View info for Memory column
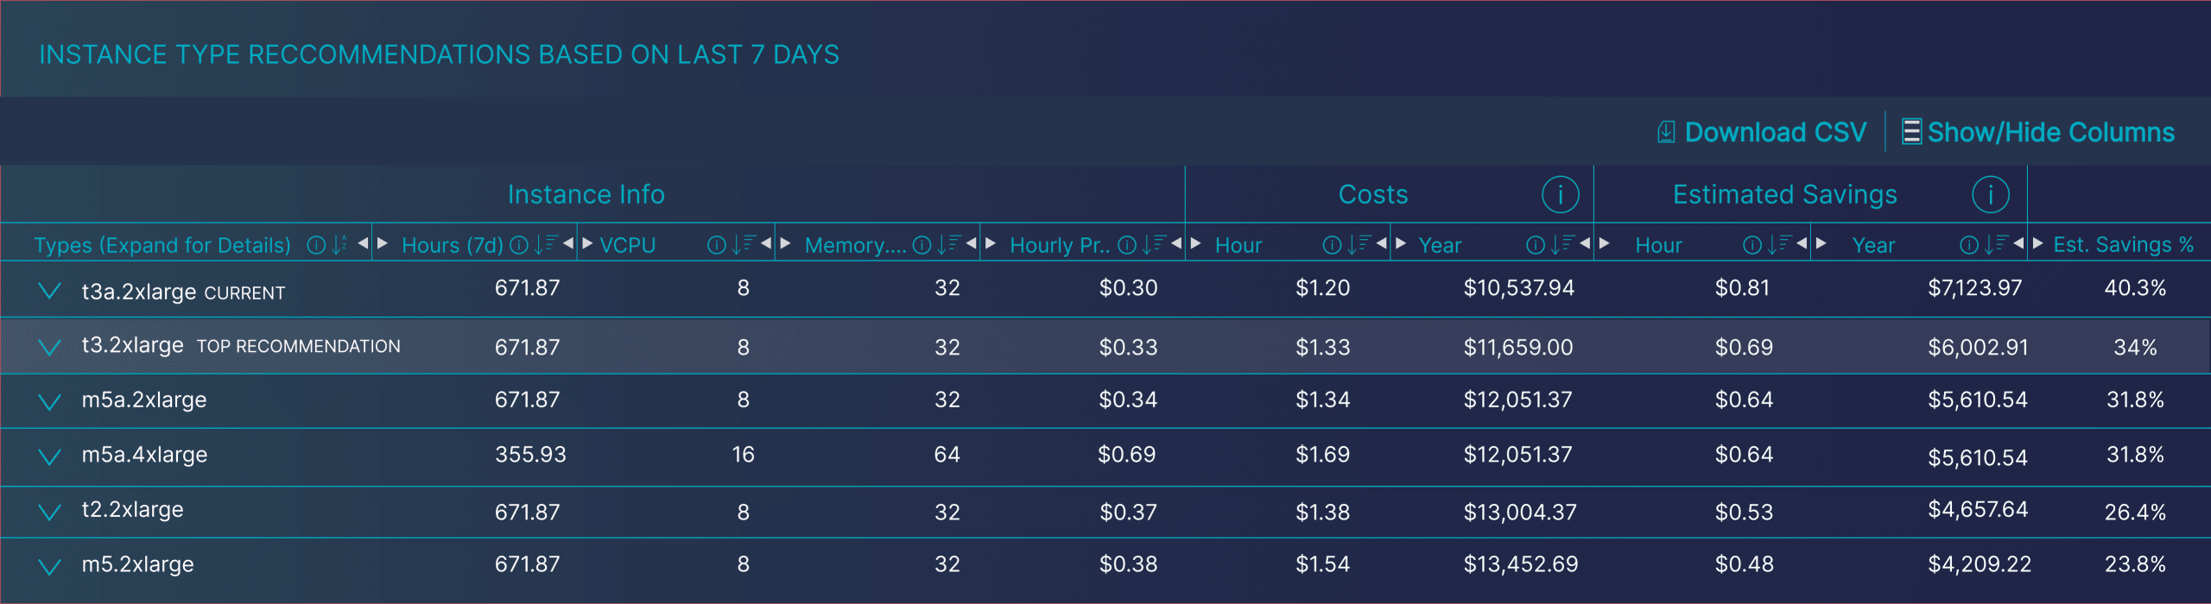Image resolution: width=2211 pixels, height=604 pixels. click(x=922, y=245)
